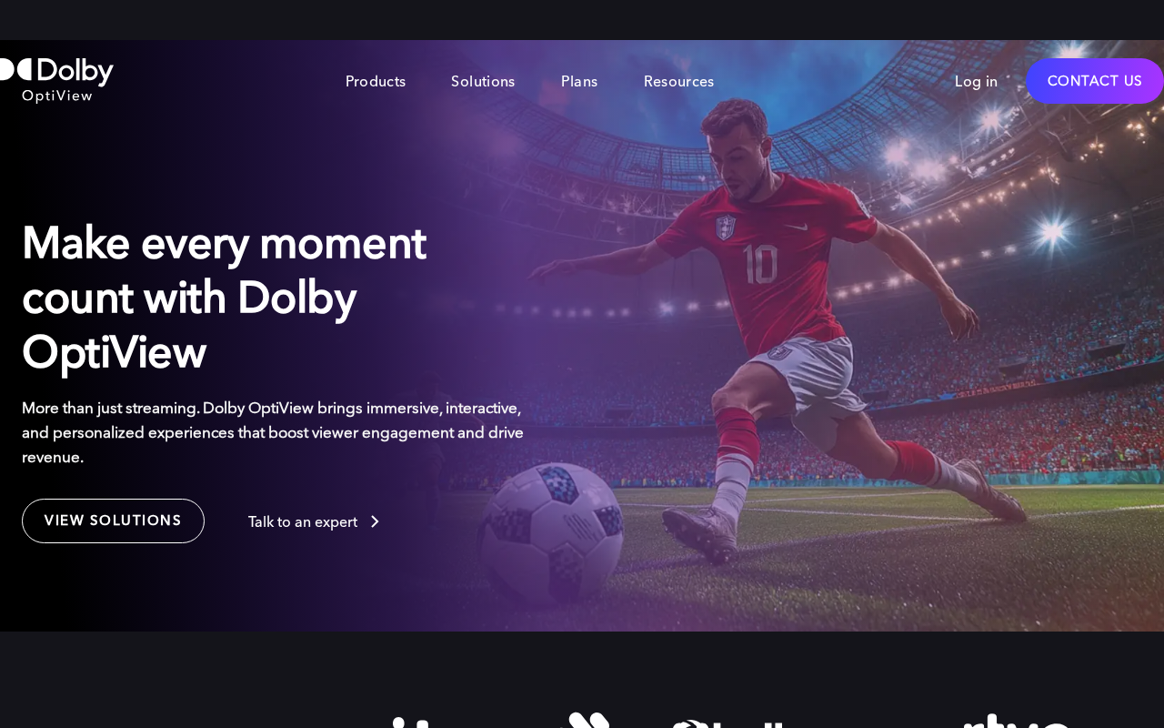
Task: Click the number 10 on the red jersey
Action: (x=760, y=264)
